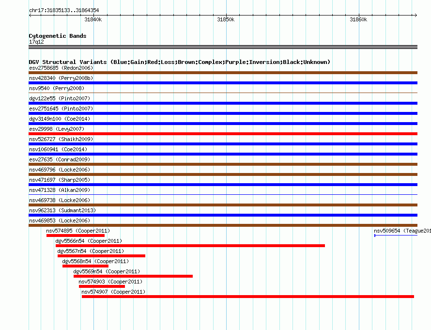This screenshot has height=330, width=431.
Task: Click the Cytogenetic Bands track title
Action: [58, 36]
